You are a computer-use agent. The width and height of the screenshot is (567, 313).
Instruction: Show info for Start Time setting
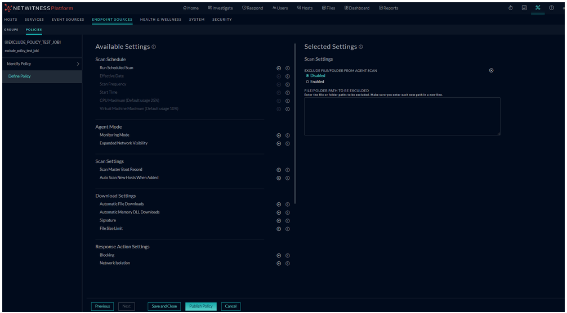[288, 93]
